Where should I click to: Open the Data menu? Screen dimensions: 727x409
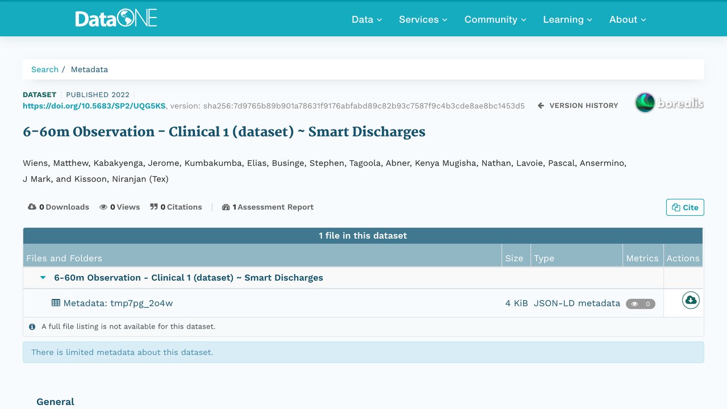[367, 19]
